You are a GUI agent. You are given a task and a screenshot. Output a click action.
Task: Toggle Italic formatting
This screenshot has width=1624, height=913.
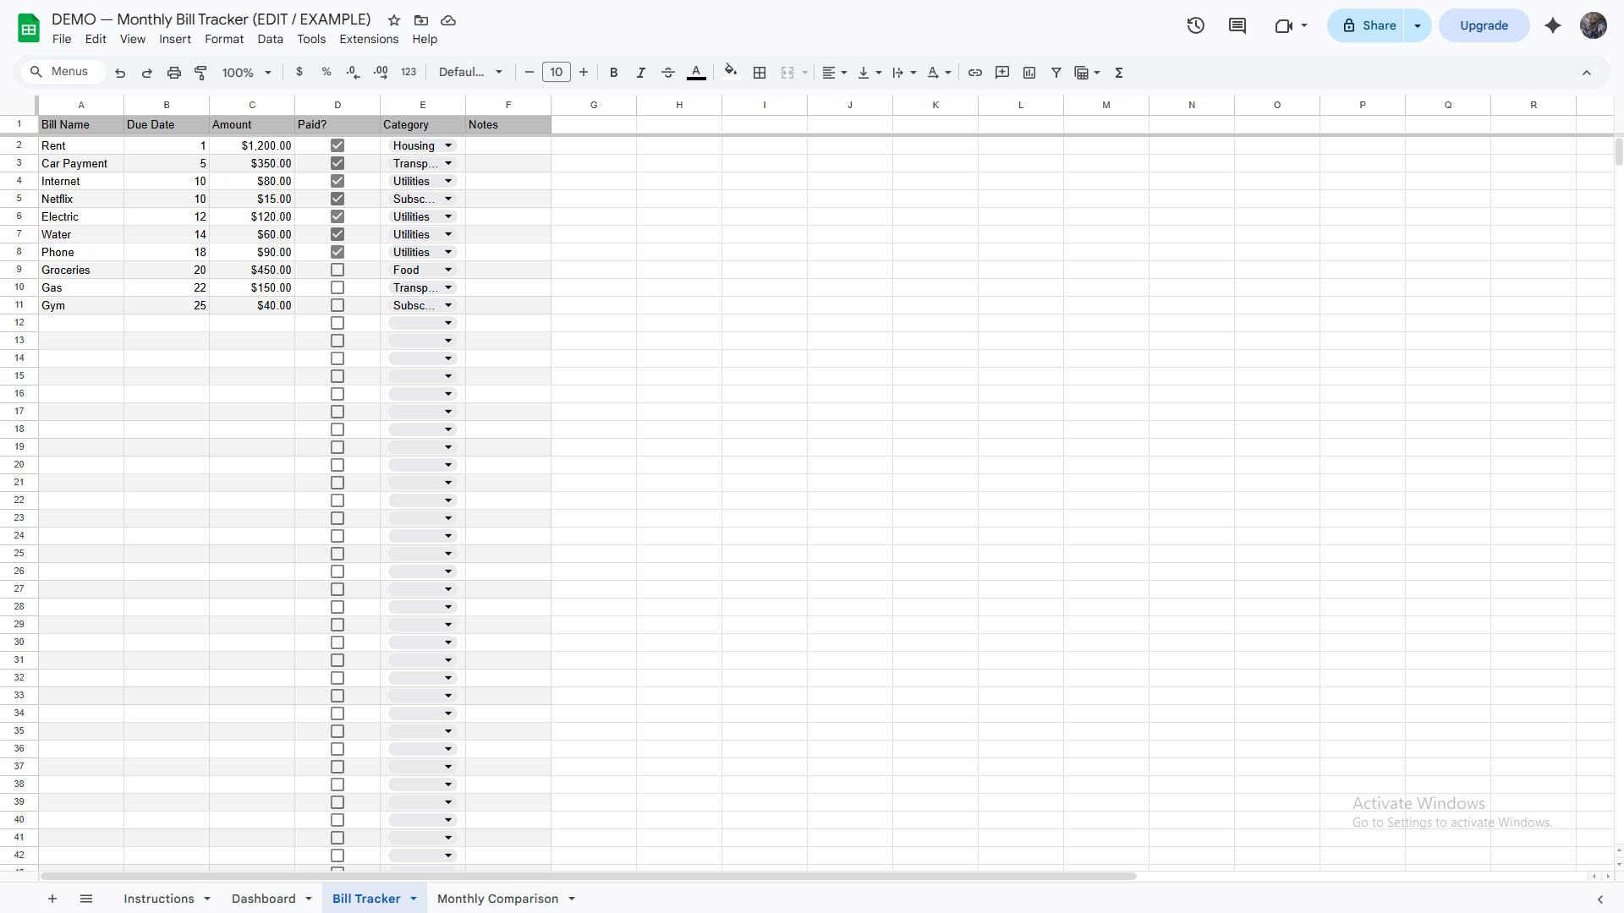pos(641,73)
